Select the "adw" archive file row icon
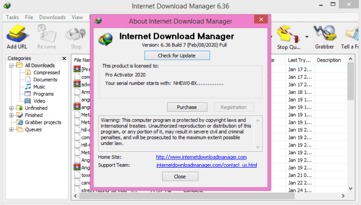 click(x=77, y=84)
